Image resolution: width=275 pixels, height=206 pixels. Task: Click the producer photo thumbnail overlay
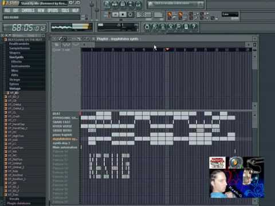237,177
